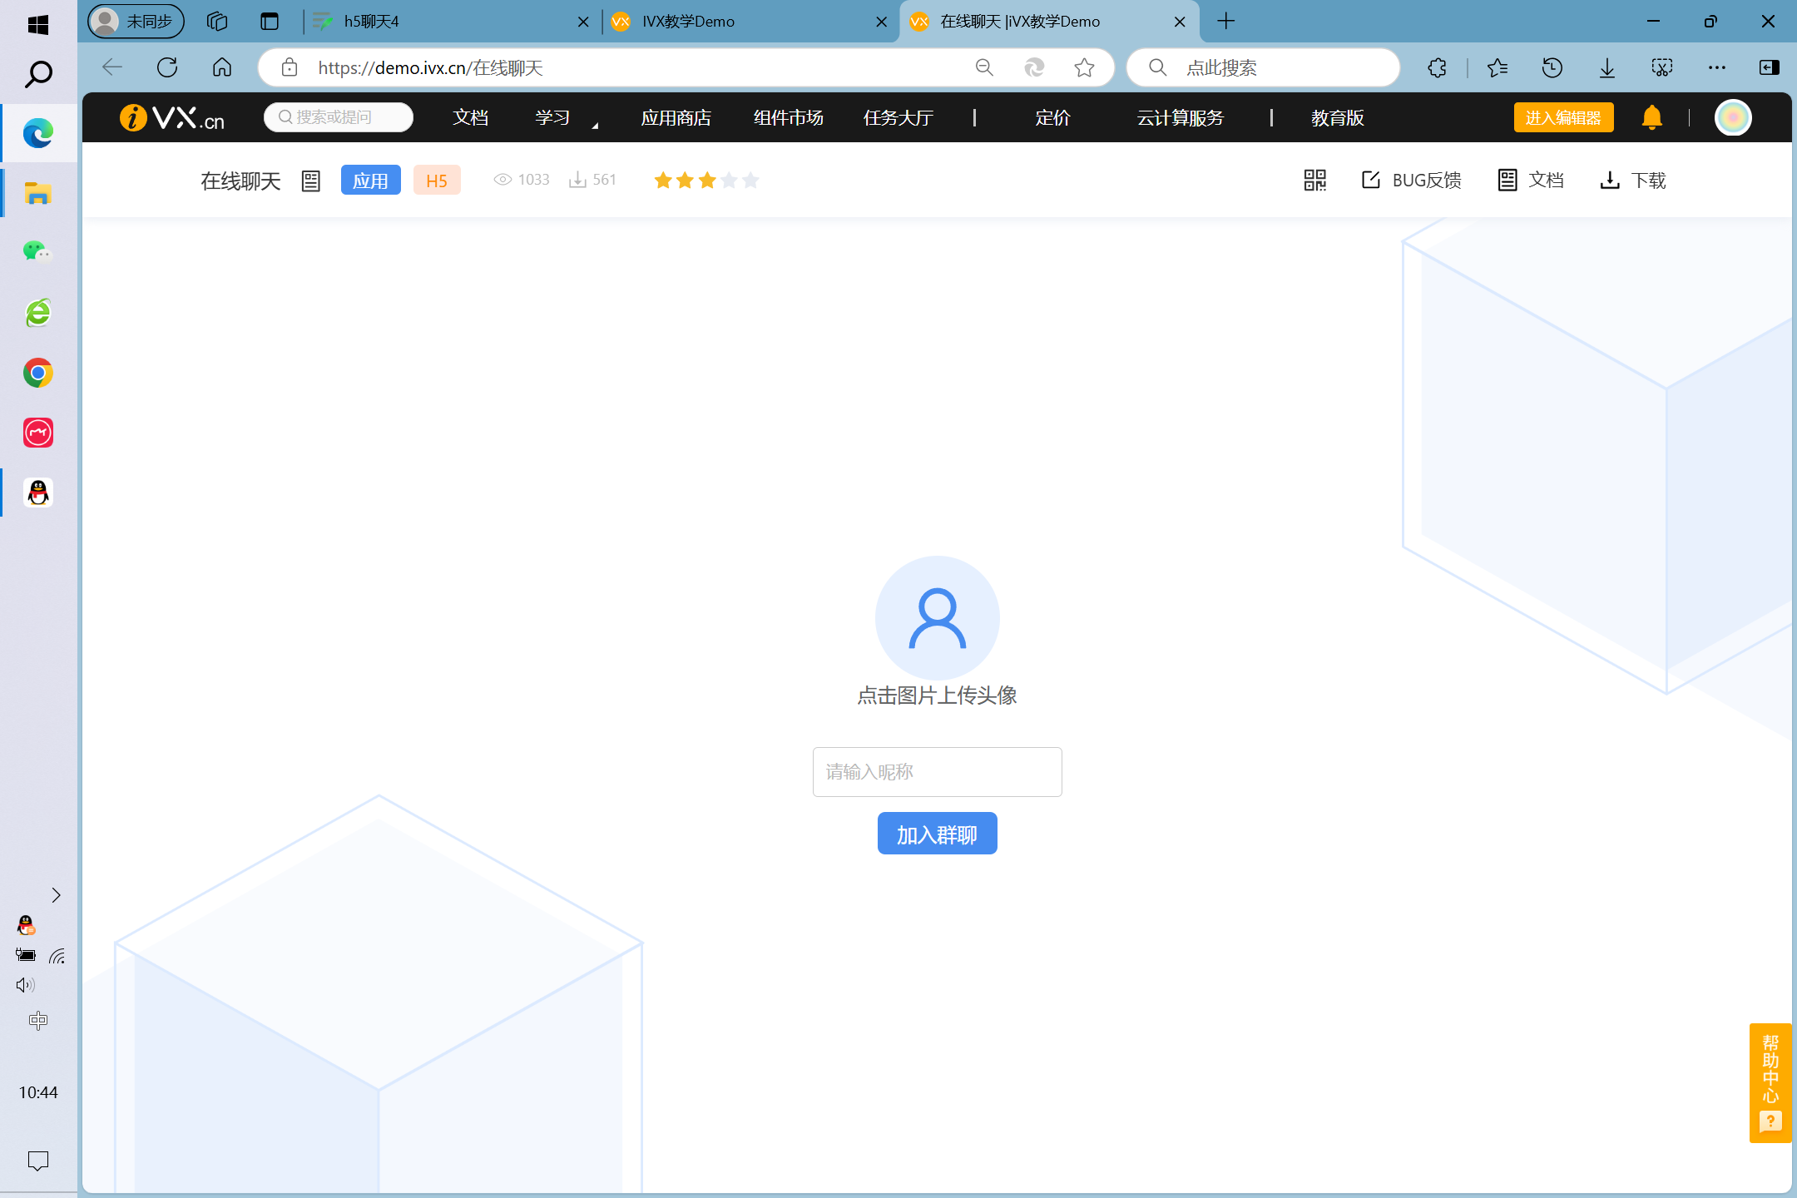Screen dimensions: 1797x1198
Task: Click the volume speaker tray icon
Action: pos(25,985)
